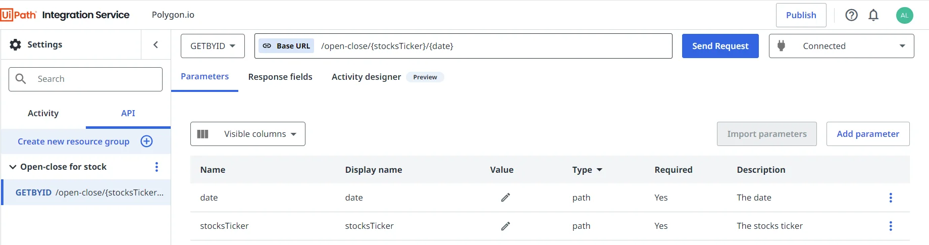This screenshot has width=929, height=245.
Task: Click the plug connection icon
Action: click(x=781, y=46)
